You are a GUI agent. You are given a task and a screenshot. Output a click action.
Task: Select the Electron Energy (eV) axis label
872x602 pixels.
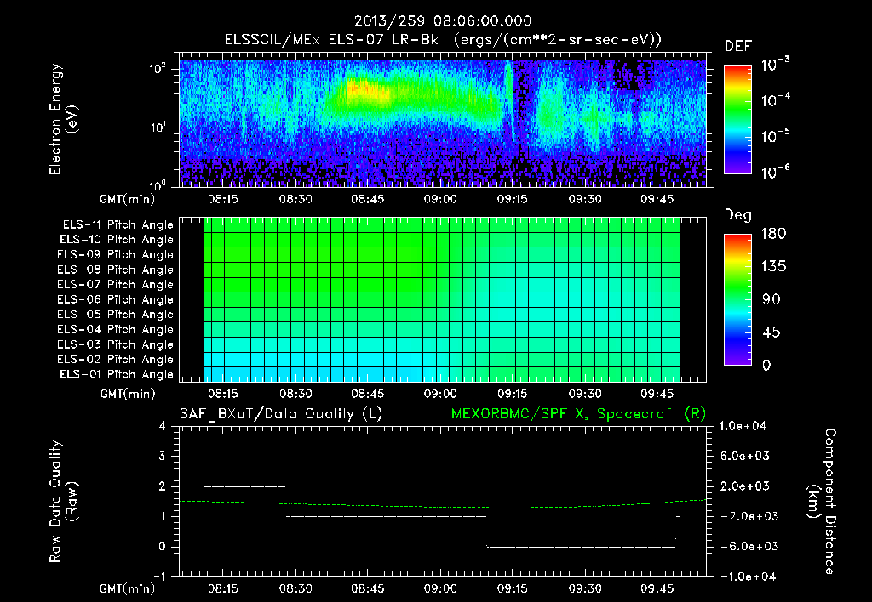(63, 119)
